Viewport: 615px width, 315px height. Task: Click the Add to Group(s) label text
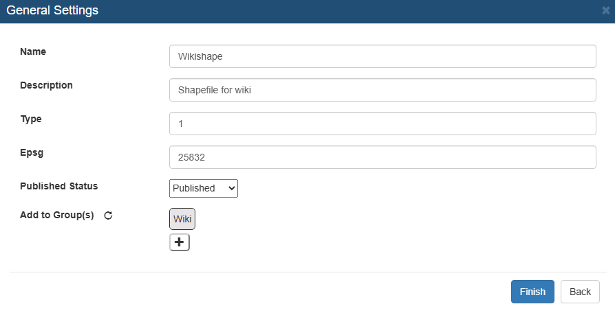[x=57, y=215]
